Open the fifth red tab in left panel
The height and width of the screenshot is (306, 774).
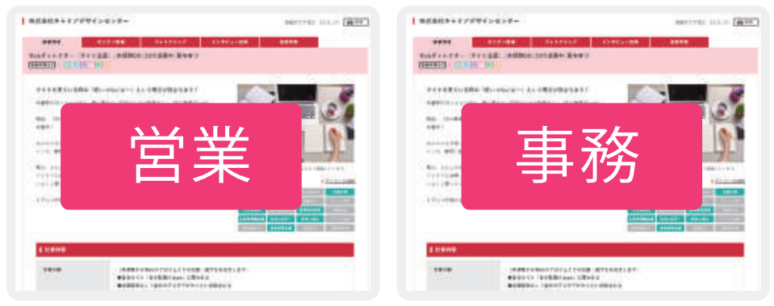click(288, 42)
